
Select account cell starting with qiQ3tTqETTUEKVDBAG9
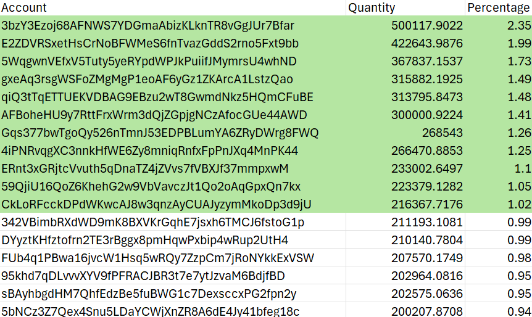point(173,97)
